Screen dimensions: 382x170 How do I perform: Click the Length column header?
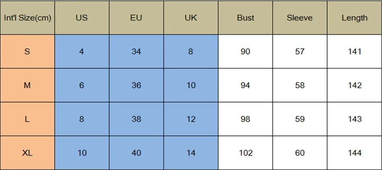tap(355, 18)
